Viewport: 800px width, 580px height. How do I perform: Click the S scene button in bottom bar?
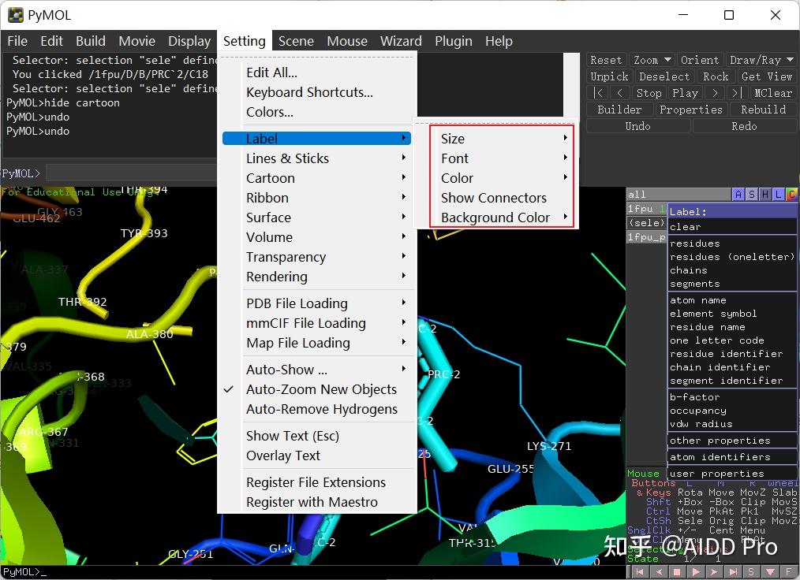pyautogui.click(x=752, y=571)
